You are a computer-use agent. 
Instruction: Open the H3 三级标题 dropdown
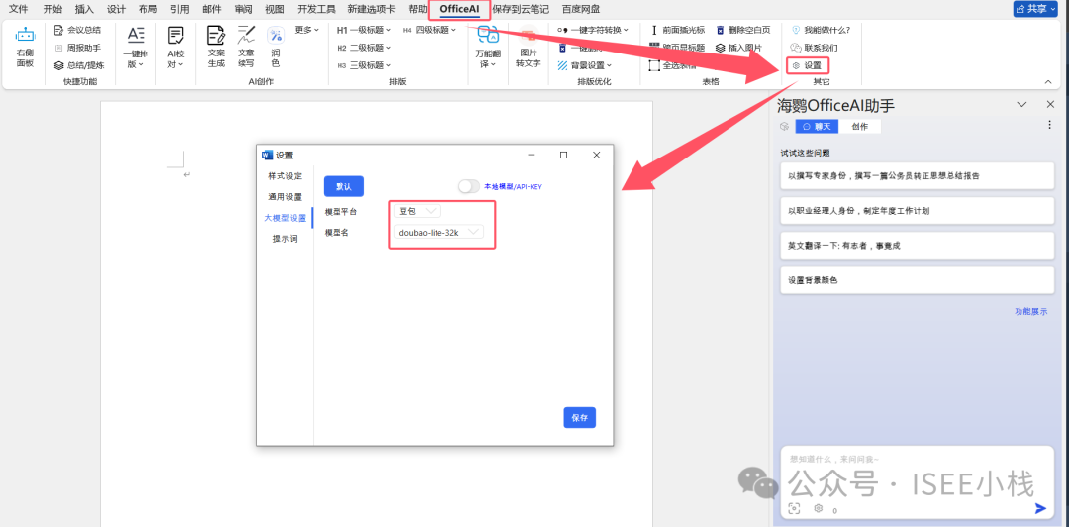point(364,65)
